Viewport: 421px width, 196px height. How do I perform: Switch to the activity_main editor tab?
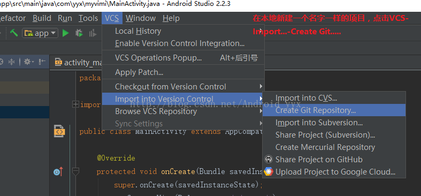pos(78,62)
